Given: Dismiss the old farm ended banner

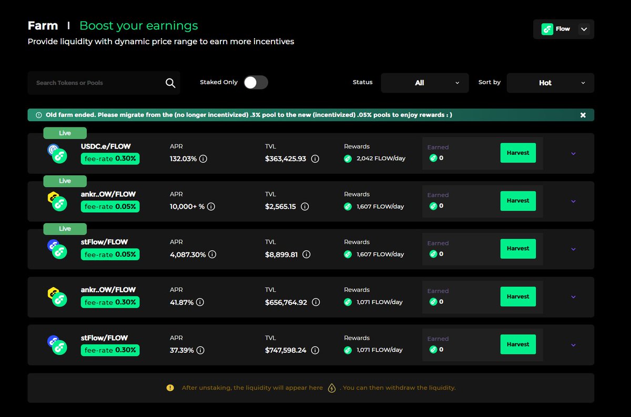Looking at the screenshot, I should point(583,115).
